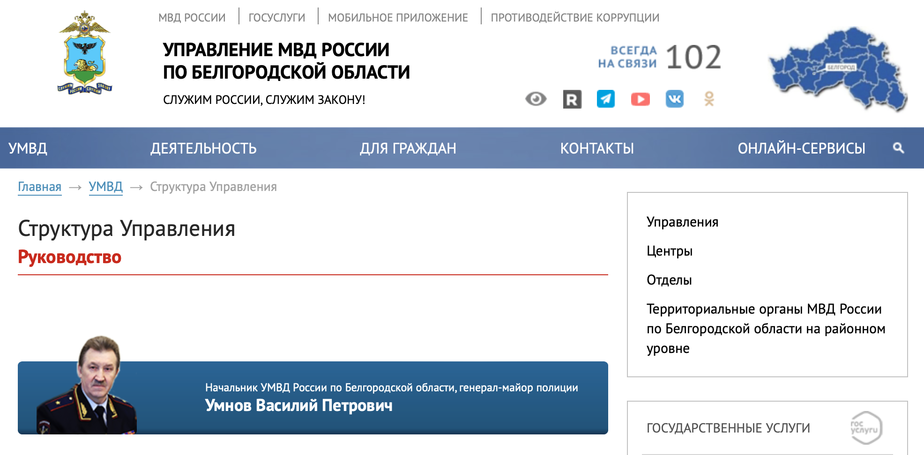The image size is (924, 455).
Task: Open the YouTube channel icon
Action: [641, 99]
